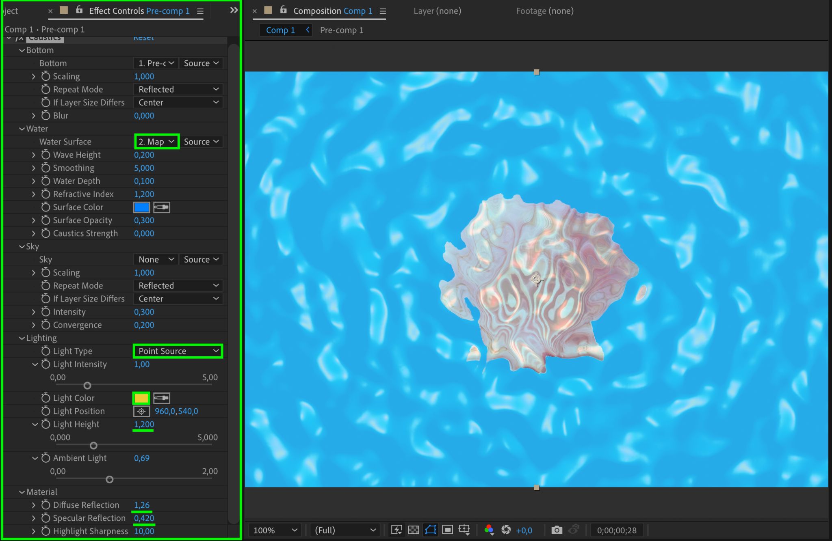Open the Water Surface layer dropdown
This screenshot has width=832, height=541.
point(156,142)
